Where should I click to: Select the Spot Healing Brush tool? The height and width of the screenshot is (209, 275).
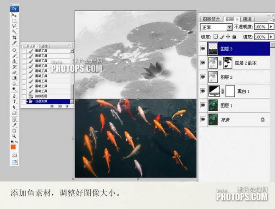pos(14,50)
